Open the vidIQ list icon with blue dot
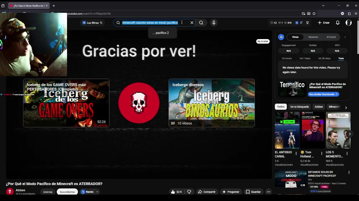The width and height of the screenshot is (359, 201). tap(301, 23)
